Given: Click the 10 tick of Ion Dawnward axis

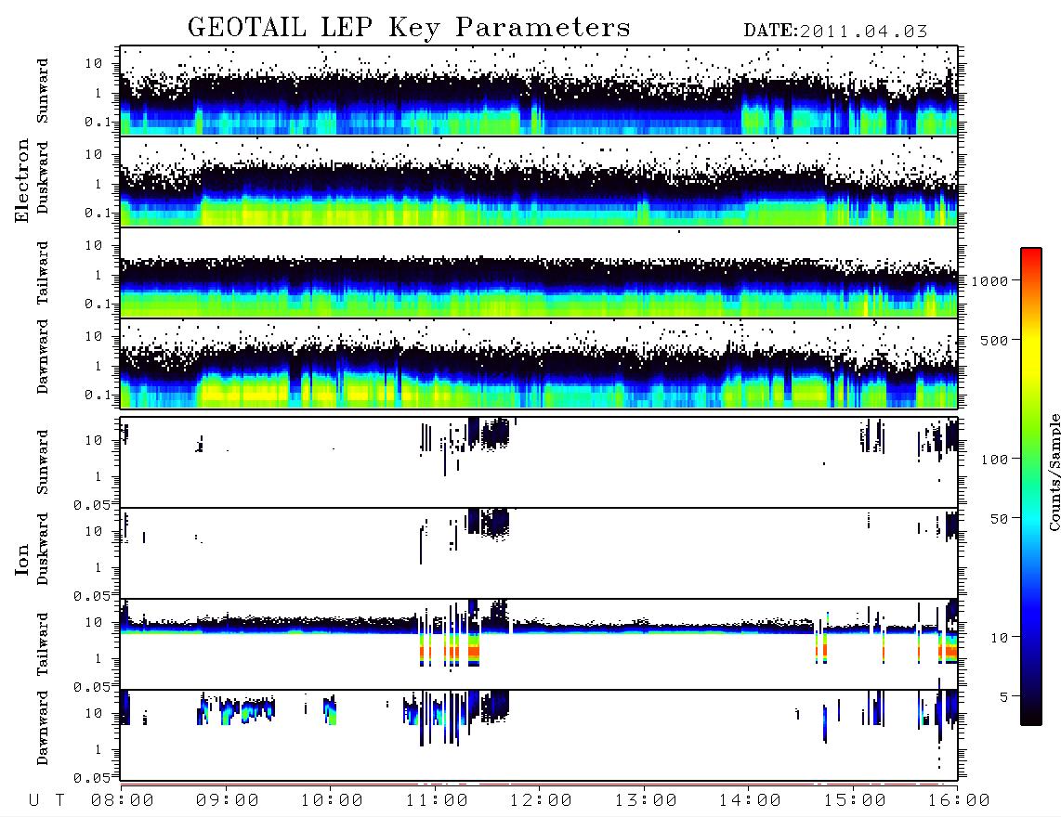Looking at the screenshot, I should point(94,714).
